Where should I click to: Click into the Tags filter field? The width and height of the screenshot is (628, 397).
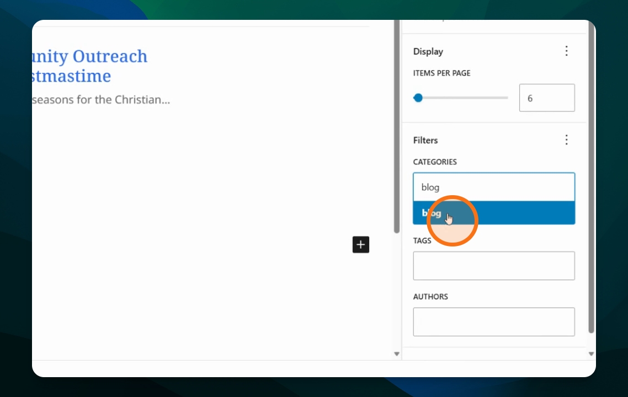point(494,266)
